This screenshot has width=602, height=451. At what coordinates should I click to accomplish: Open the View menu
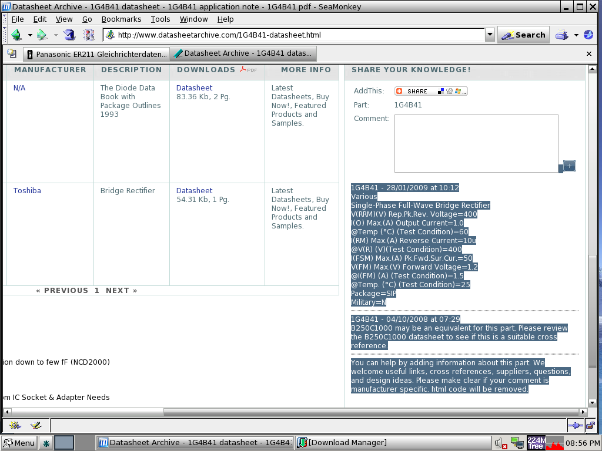click(x=63, y=19)
